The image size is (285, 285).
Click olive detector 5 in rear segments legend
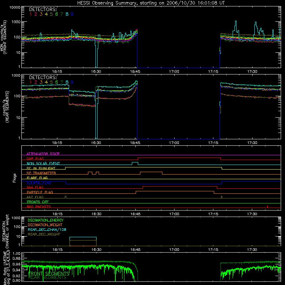tap(51, 82)
